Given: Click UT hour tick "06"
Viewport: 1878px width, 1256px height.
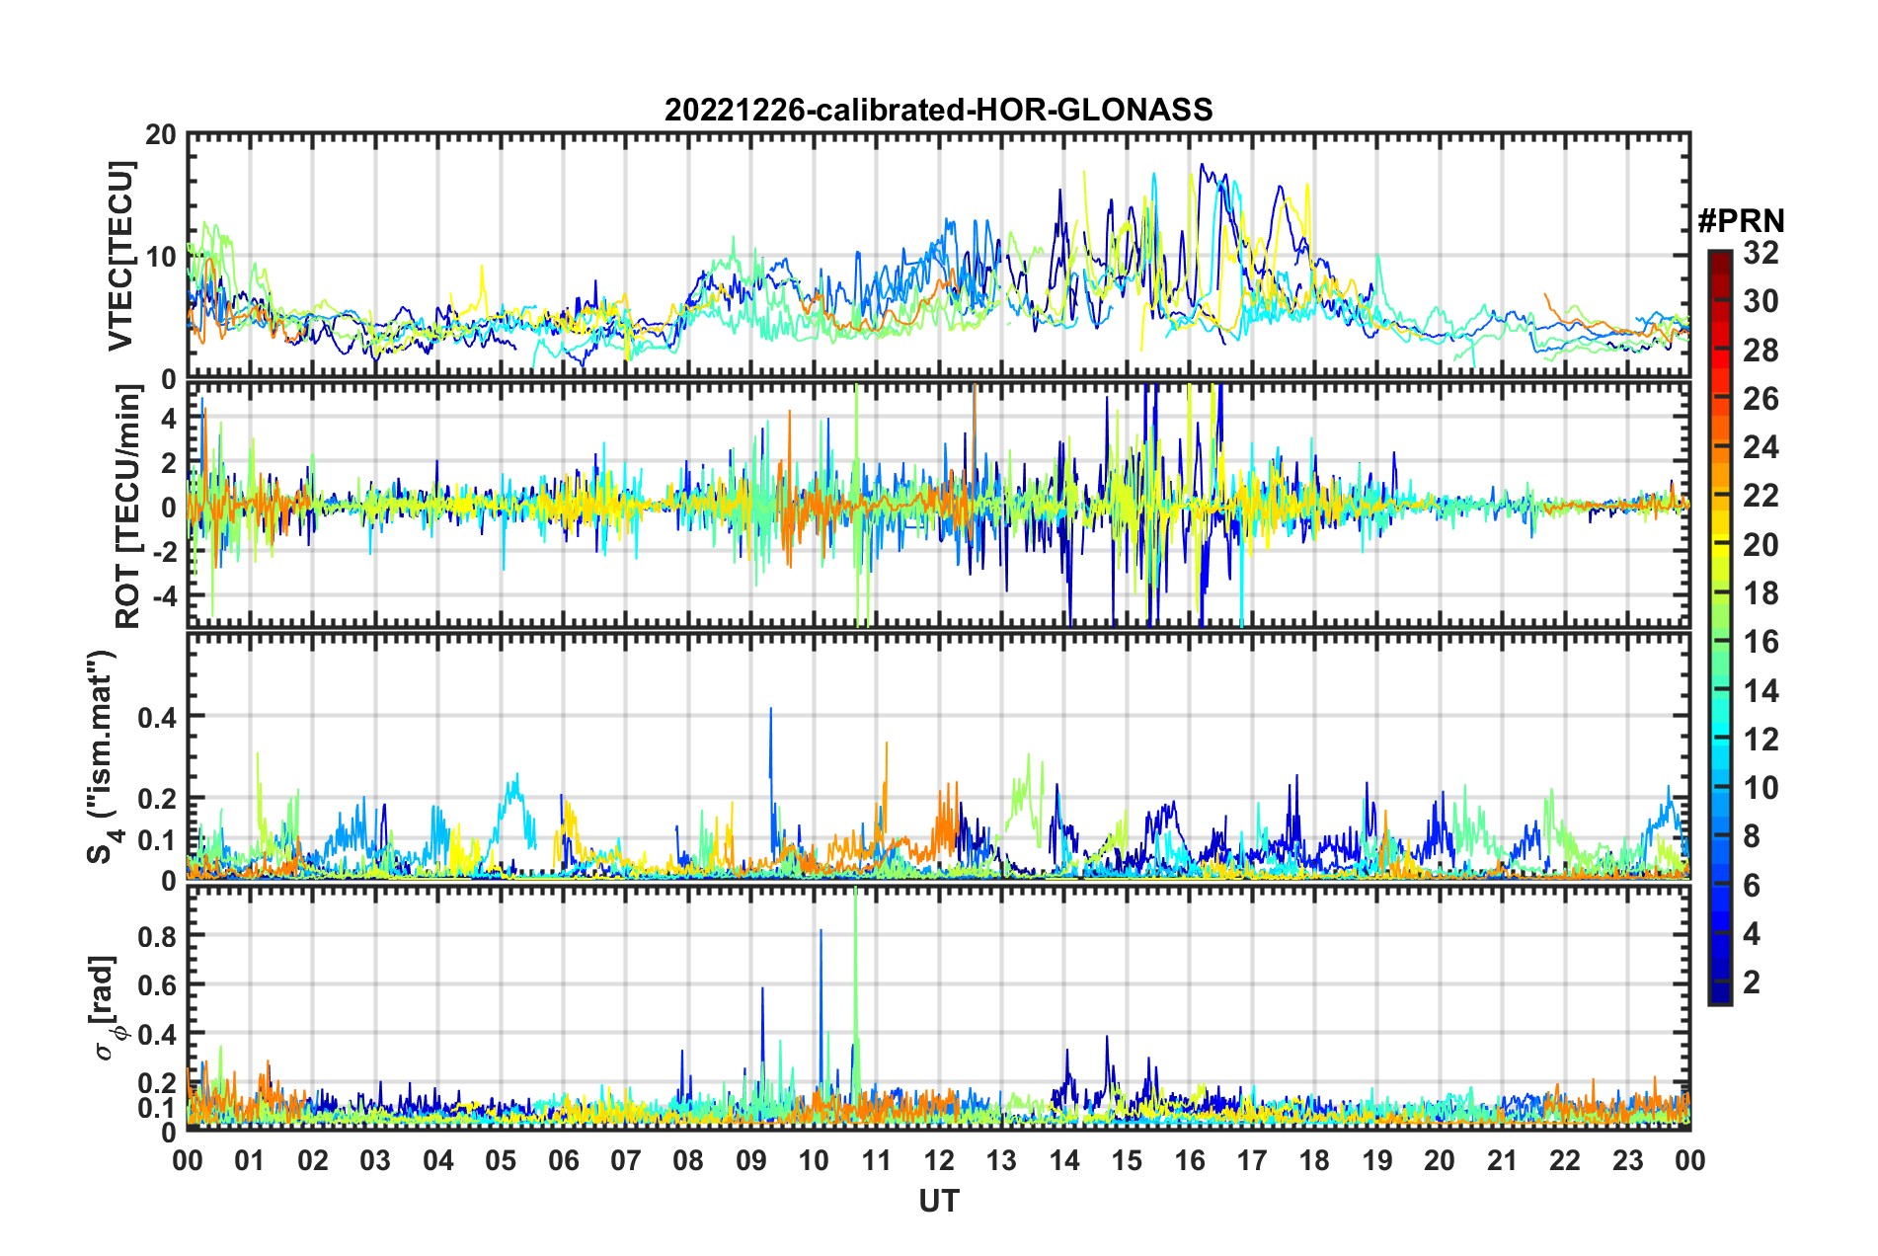Looking at the screenshot, I should click(564, 1159).
